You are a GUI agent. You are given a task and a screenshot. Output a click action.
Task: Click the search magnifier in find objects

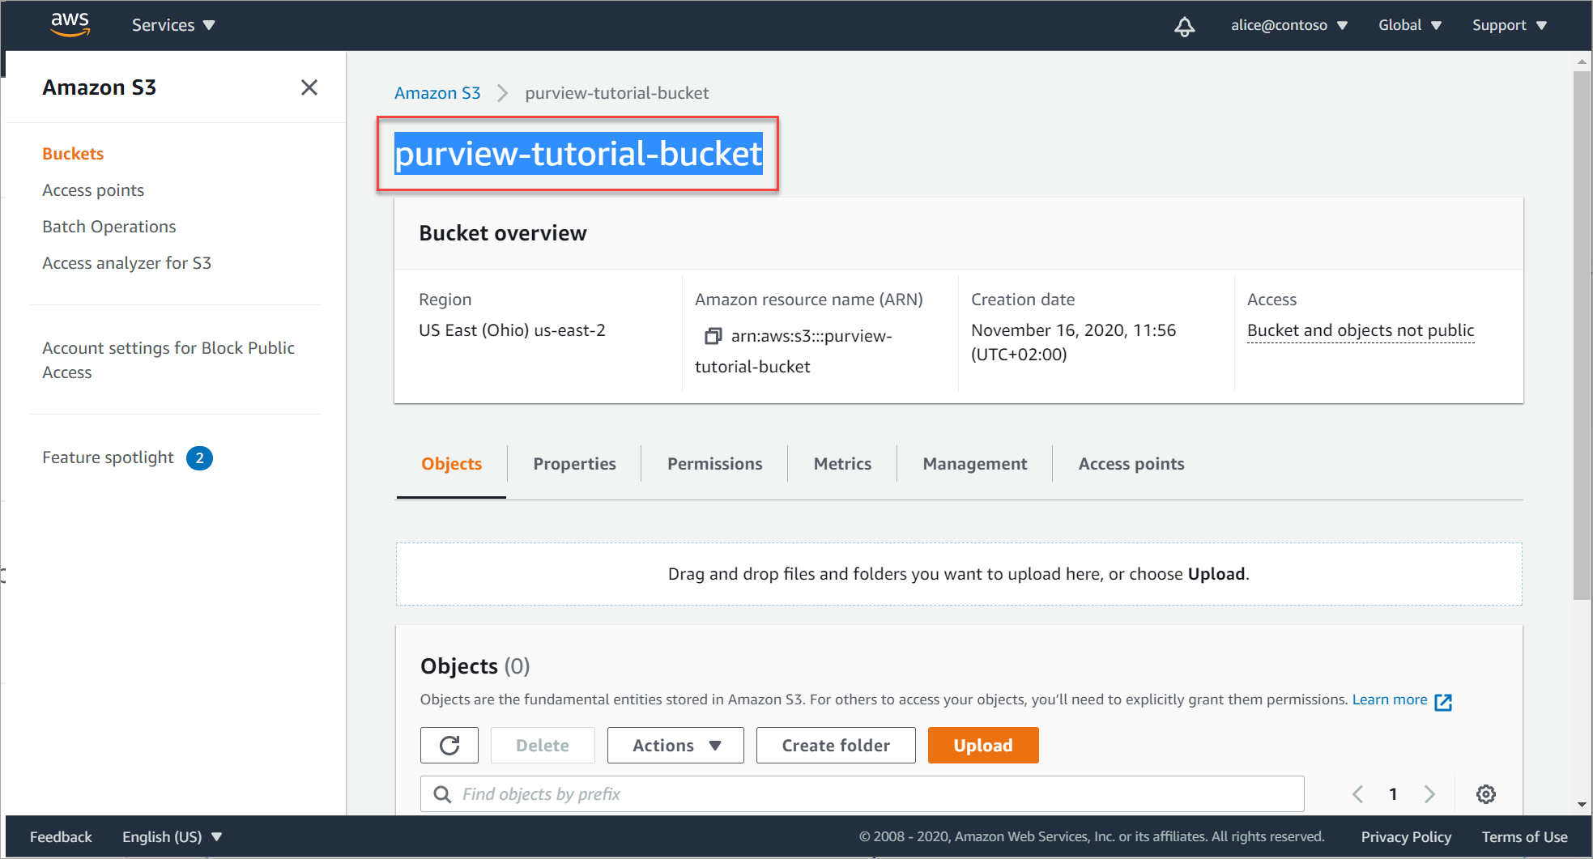click(442, 793)
